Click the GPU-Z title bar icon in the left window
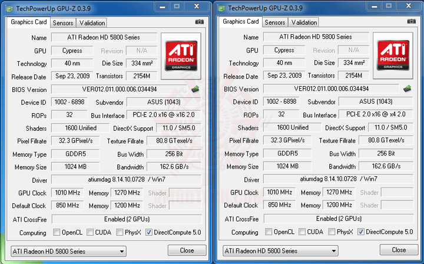The image size is (424, 264). coord(10,9)
